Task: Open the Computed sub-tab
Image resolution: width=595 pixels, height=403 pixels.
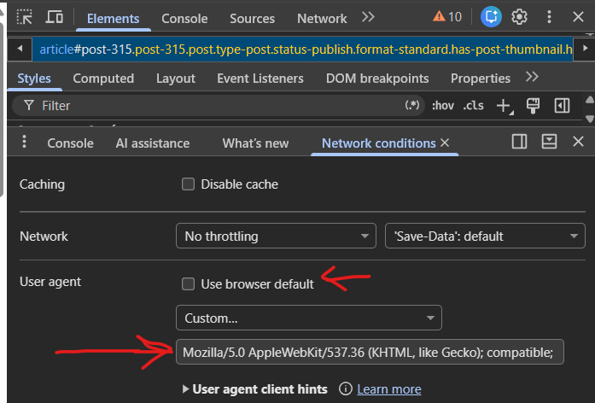Action: (x=103, y=79)
